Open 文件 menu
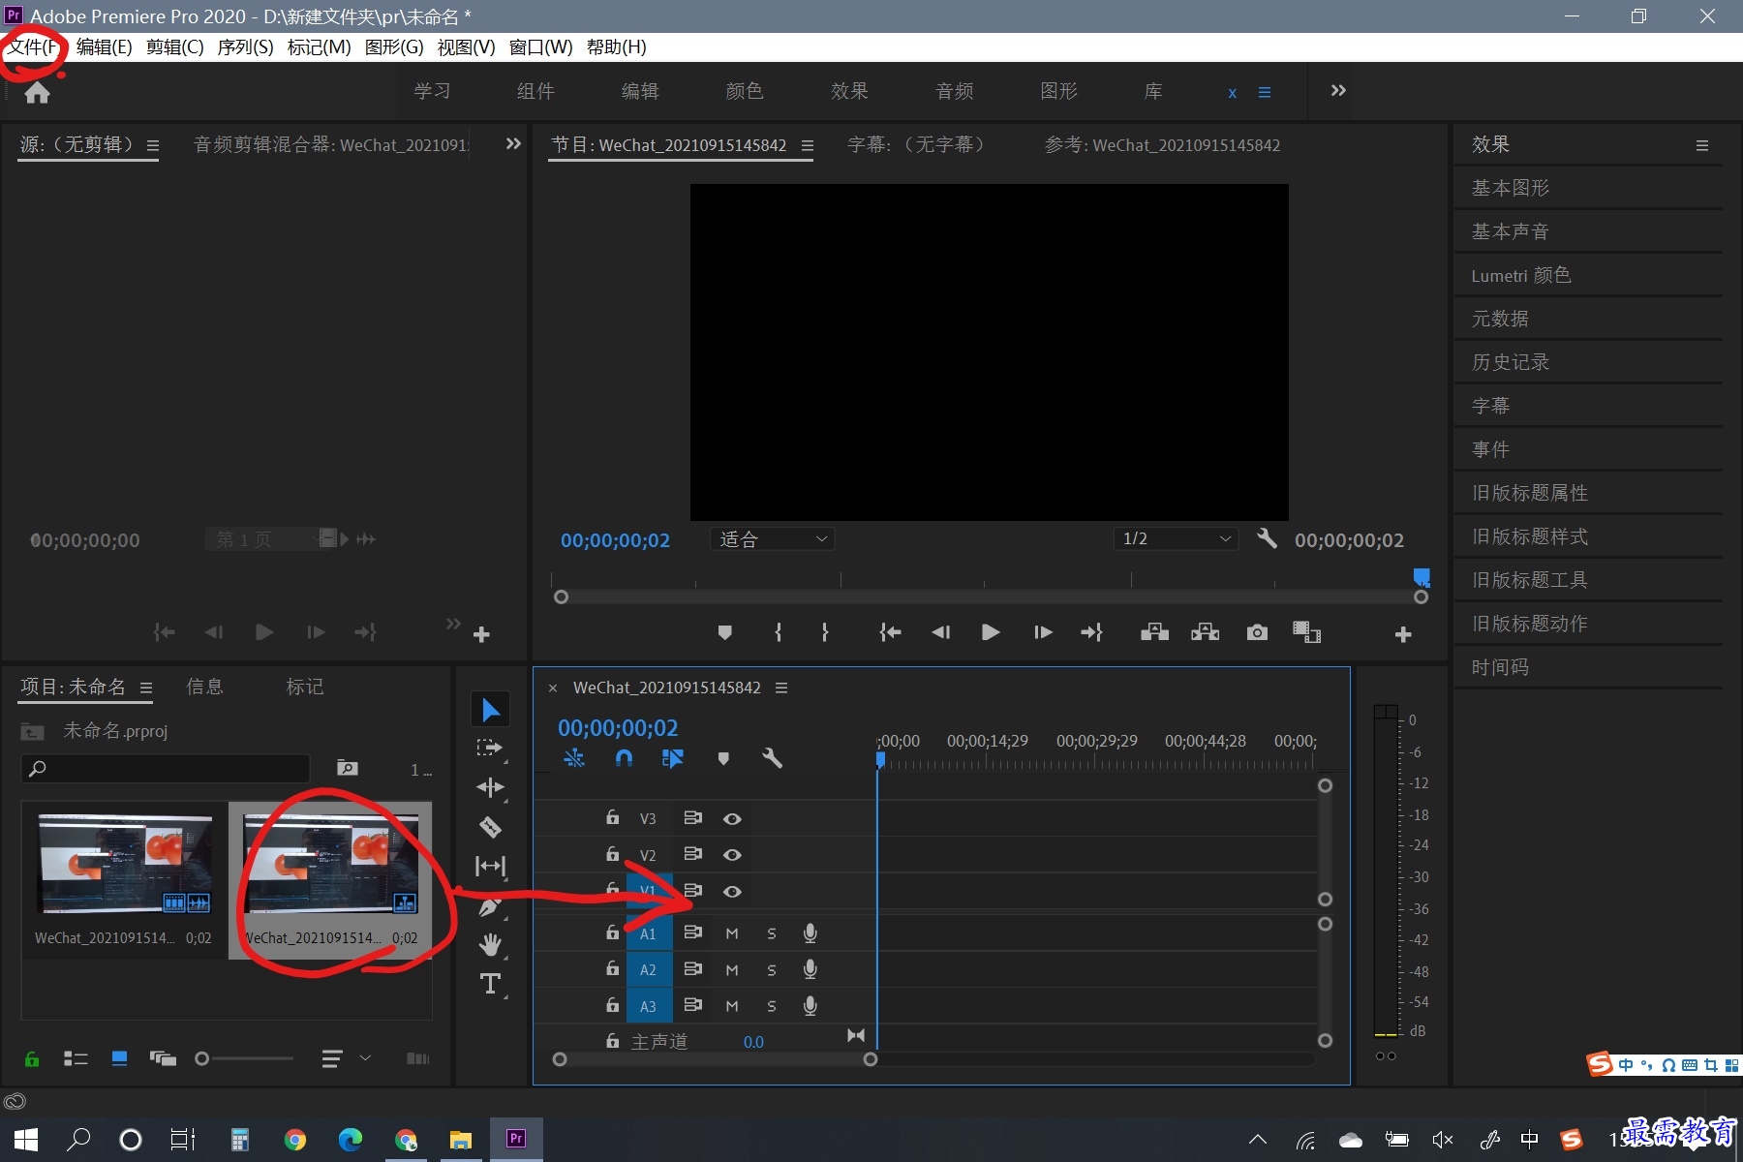 pyautogui.click(x=34, y=46)
